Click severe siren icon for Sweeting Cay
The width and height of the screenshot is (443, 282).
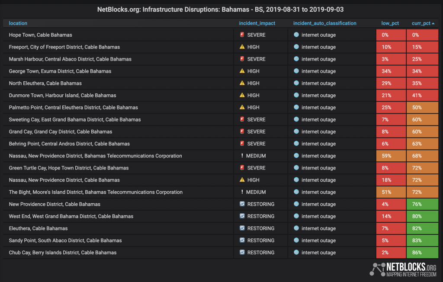[x=242, y=119]
